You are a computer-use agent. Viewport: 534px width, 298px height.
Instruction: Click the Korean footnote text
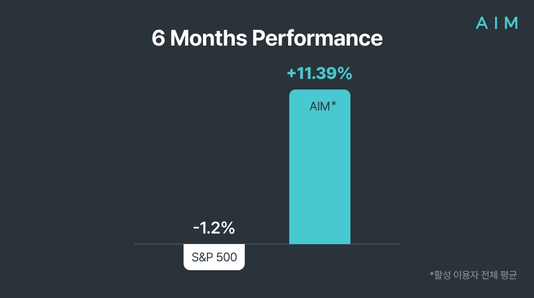[473, 275]
